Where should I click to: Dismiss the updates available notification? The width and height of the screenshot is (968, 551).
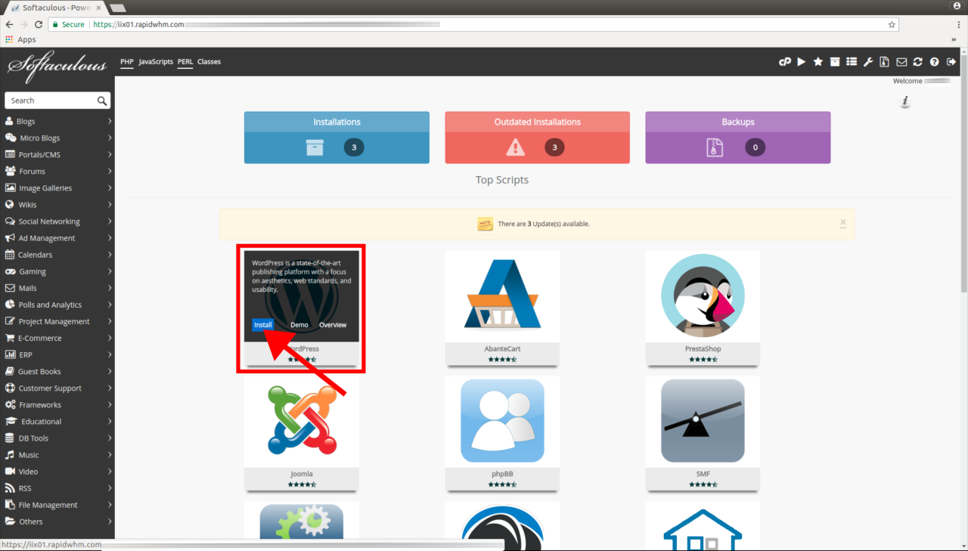(x=843, y=223)
